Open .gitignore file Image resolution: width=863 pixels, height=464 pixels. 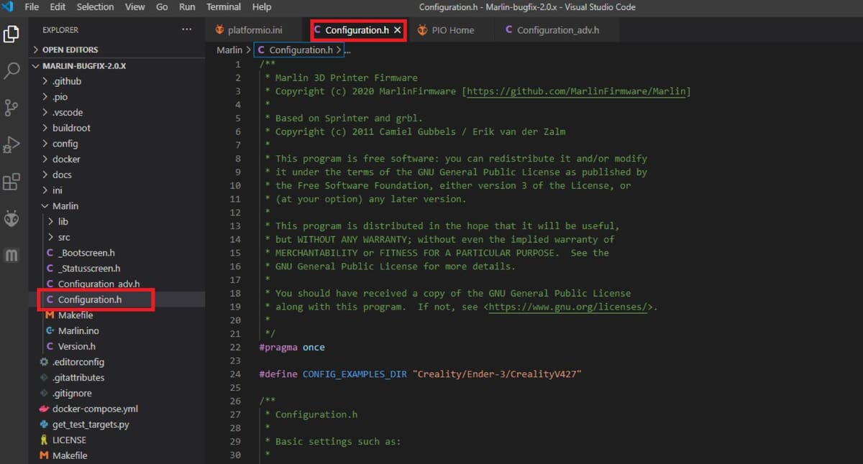72,394
